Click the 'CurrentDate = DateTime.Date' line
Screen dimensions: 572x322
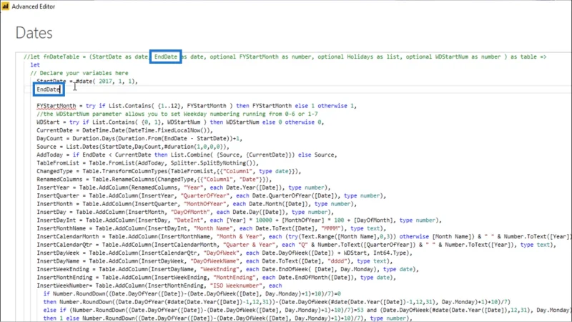pos(124,130)
